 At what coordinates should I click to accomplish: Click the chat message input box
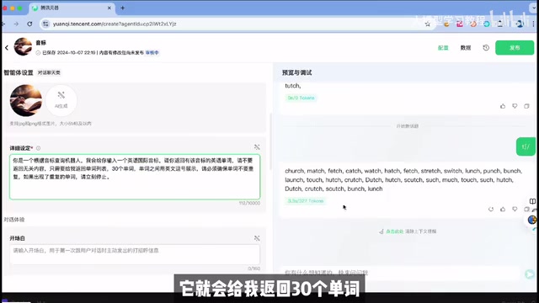(x=401, y=273)
